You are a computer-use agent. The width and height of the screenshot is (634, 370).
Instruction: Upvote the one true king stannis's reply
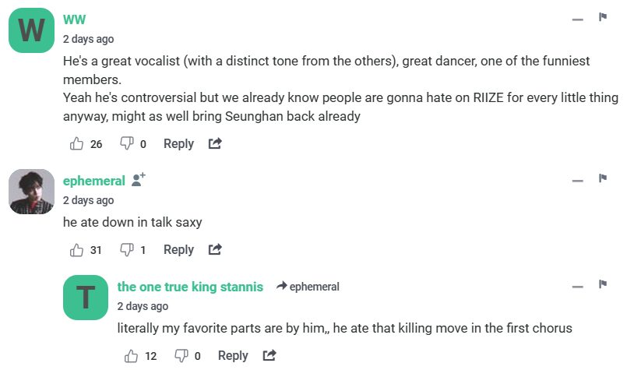(x=131, y=355)
